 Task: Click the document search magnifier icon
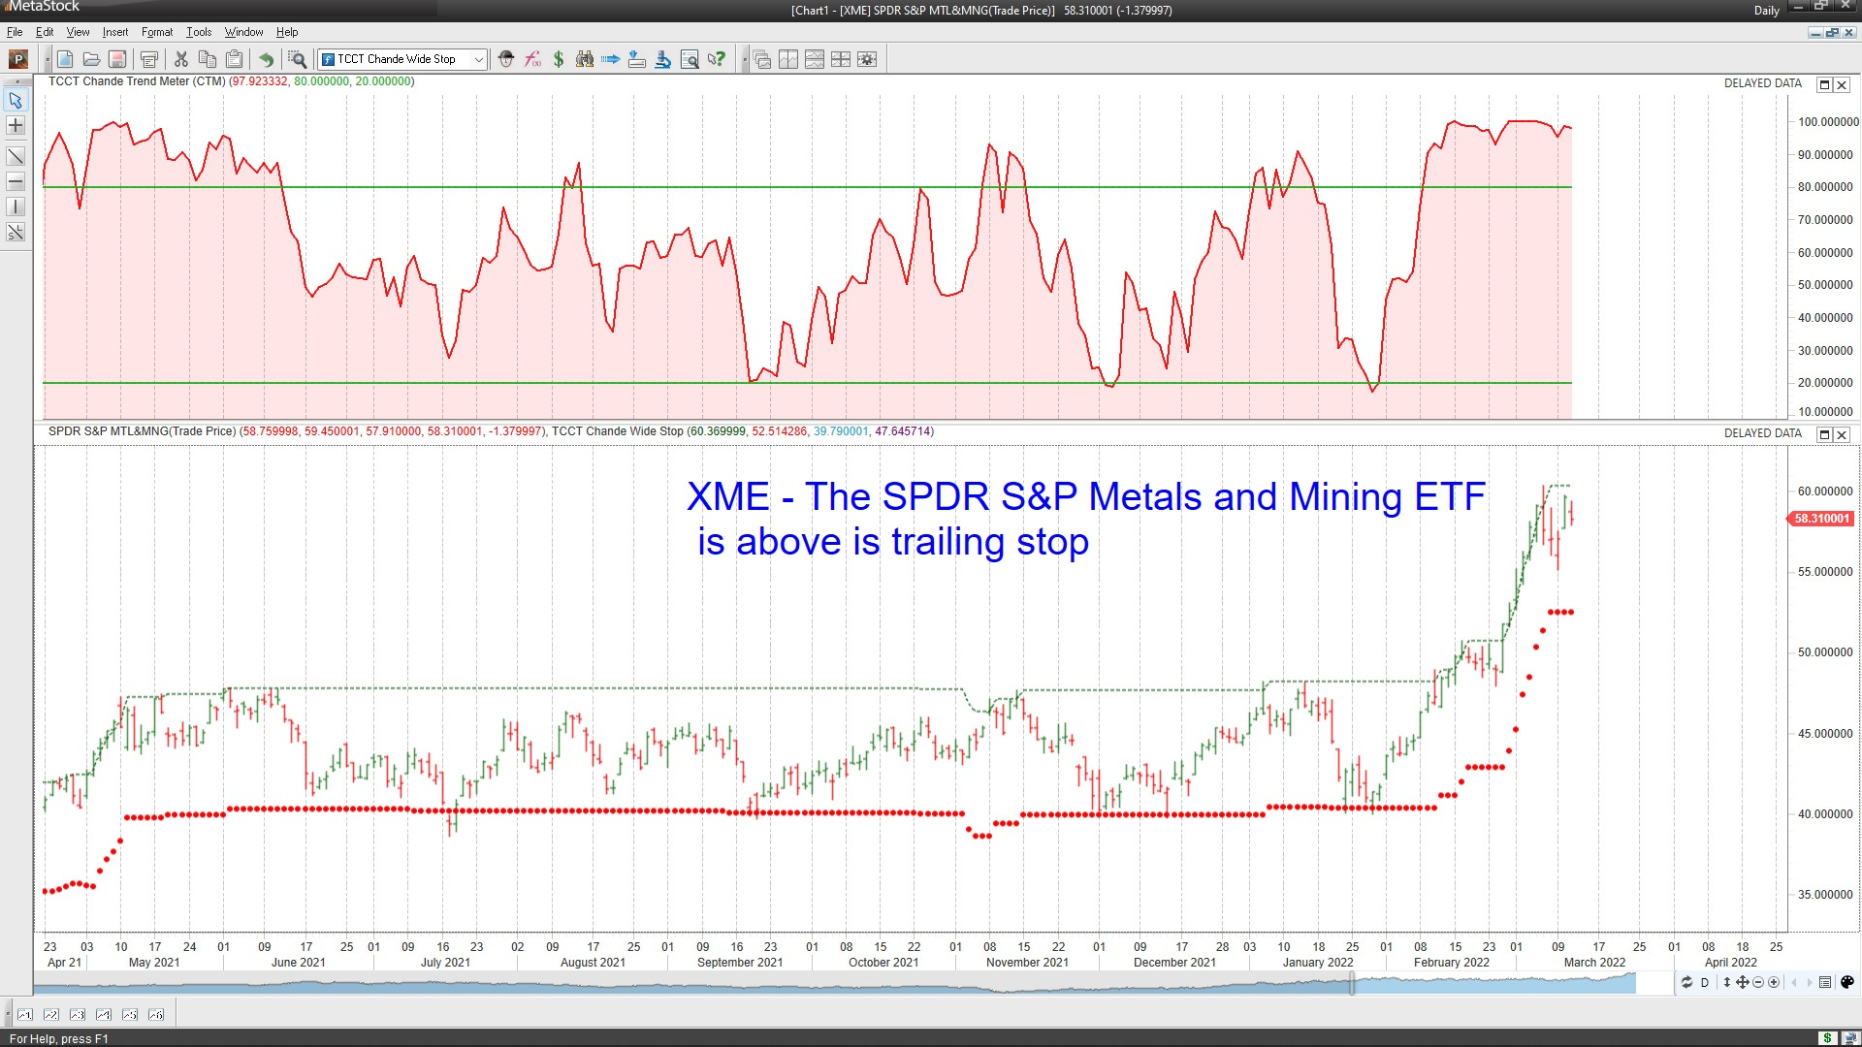[x=690, y=59]
